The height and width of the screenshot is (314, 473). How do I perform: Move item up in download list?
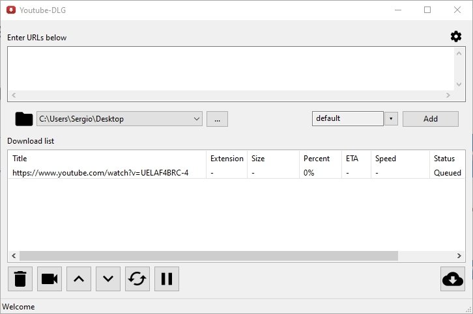[x=79, y=279]
